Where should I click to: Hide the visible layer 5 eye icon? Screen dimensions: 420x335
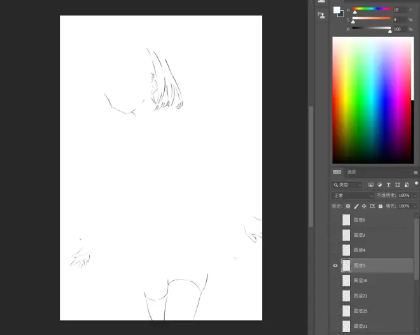[335, 266]
